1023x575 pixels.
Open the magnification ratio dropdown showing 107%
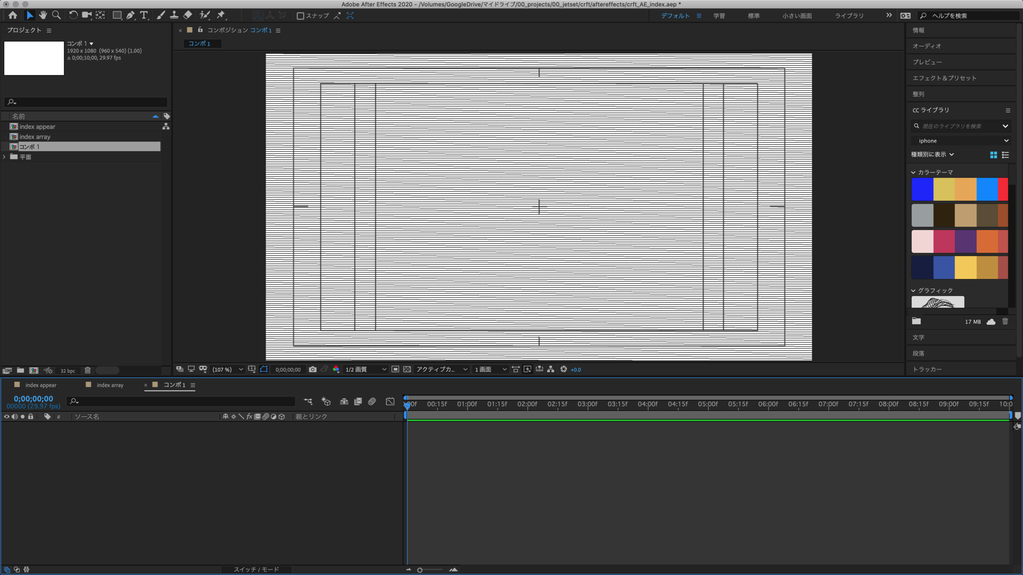click(227, 369)
